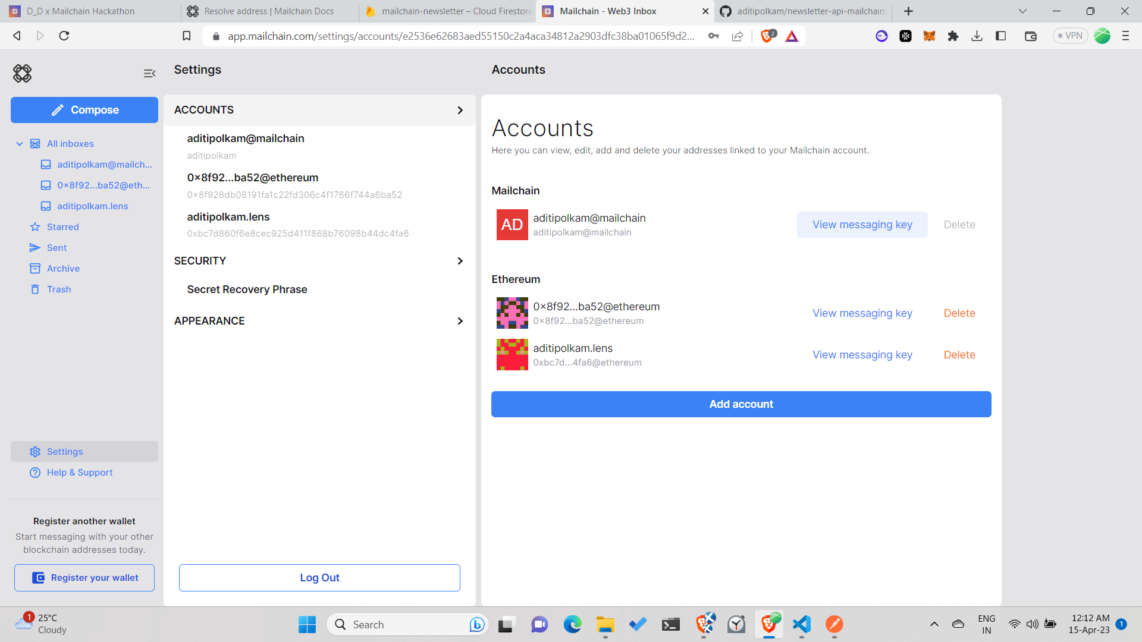Click the Archive folder icon
Image resolution: width=1142 pixels, height=642 pixels.
[x=34, y=268]
